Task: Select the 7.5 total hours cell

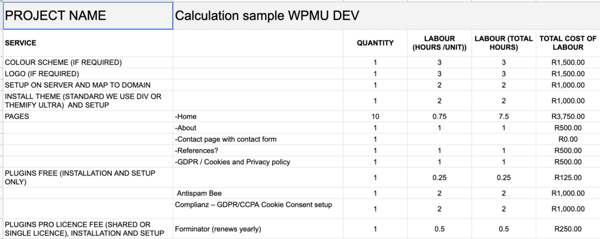Action: (503, 117)
